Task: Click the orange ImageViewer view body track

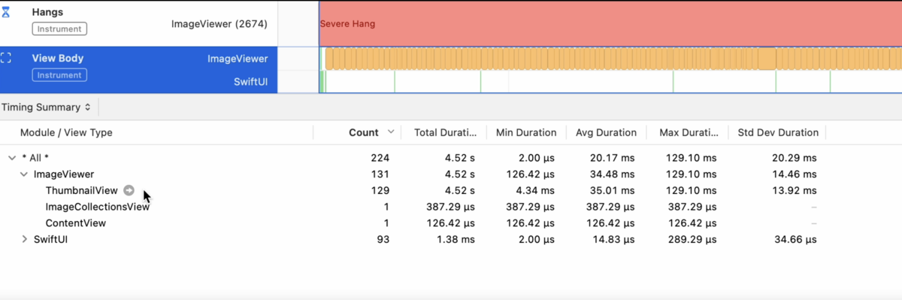Action: click(613, 59)
